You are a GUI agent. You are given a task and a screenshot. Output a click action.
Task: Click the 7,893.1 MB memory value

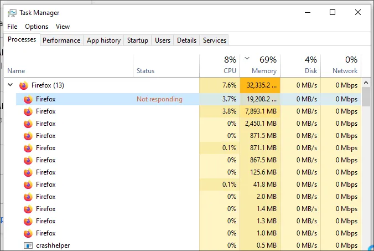[261, 111]
